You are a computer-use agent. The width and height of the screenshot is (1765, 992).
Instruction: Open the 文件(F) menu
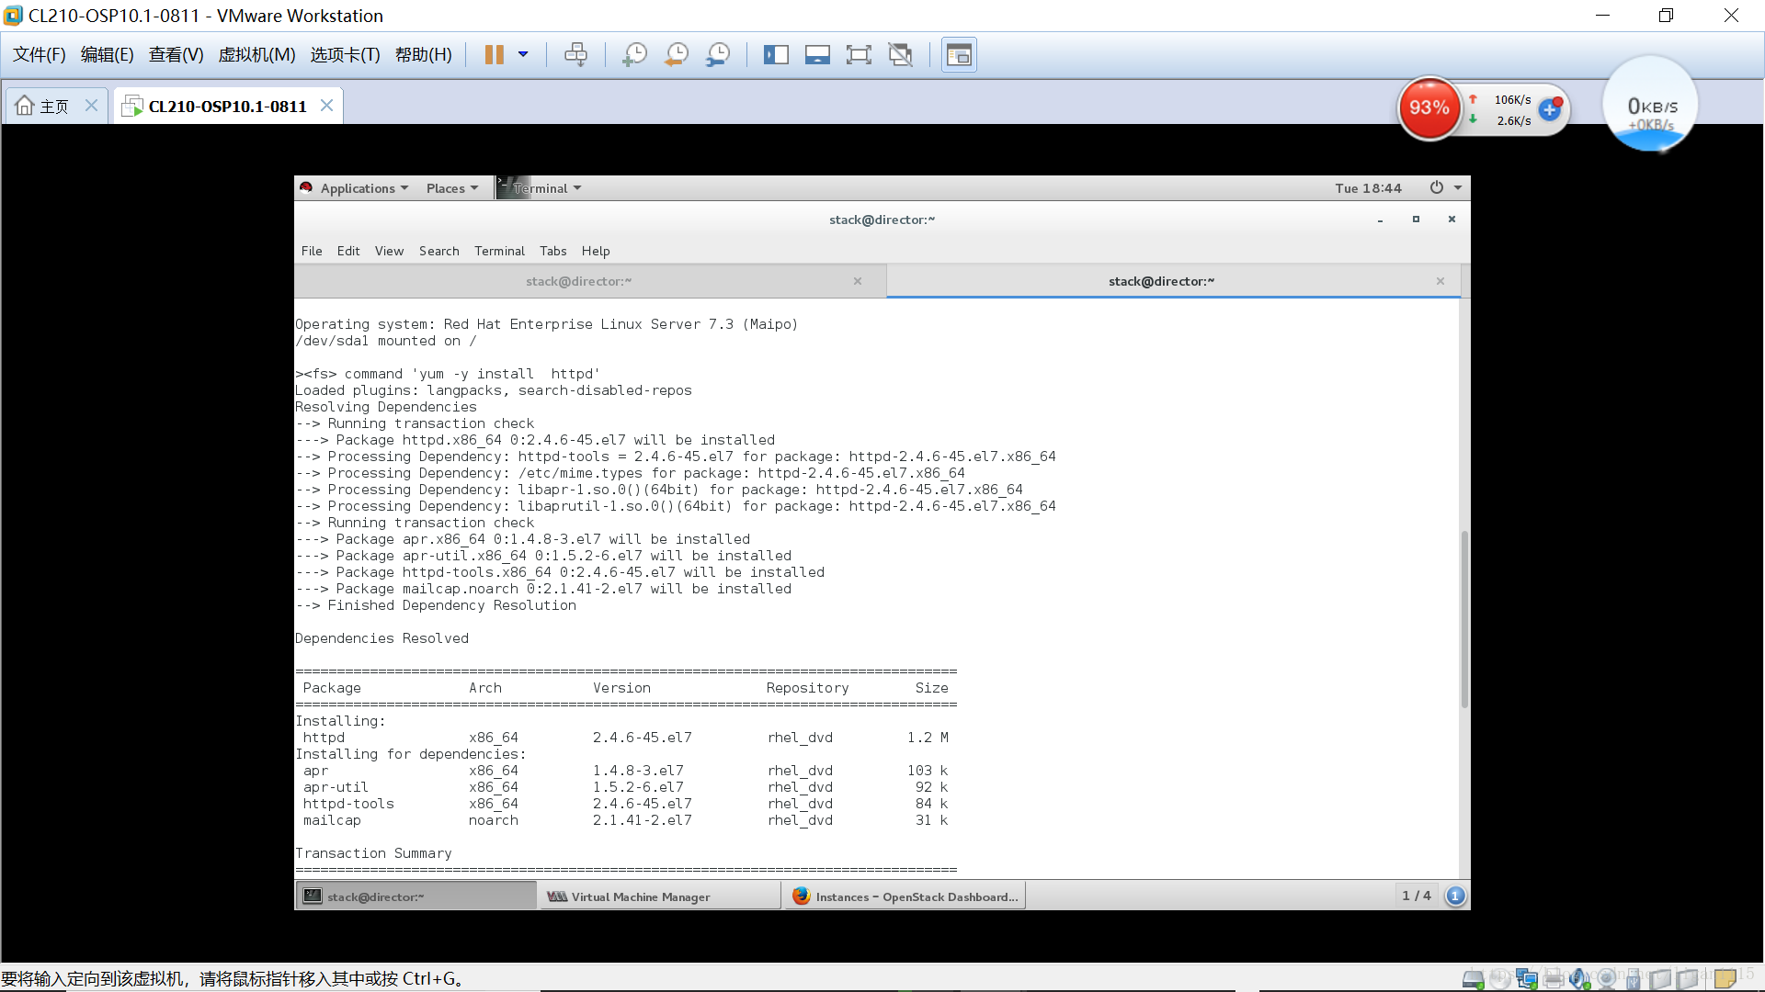tap(40, 55)
